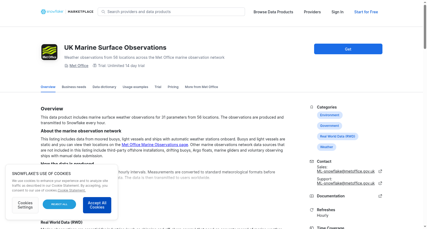The width and height of the screenshot is (427, 229).
Task: Select the Overview tab
Action: pos(48,87)
